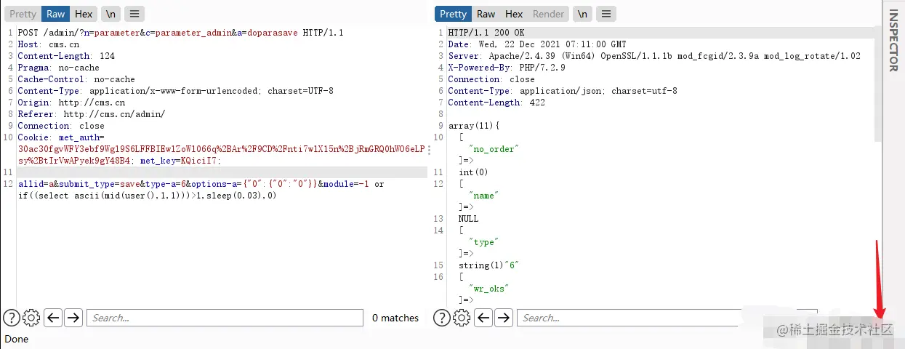Switch response view to Raw tab
The width and height of the screenshot is (905, 349).
tap(486, 14)
